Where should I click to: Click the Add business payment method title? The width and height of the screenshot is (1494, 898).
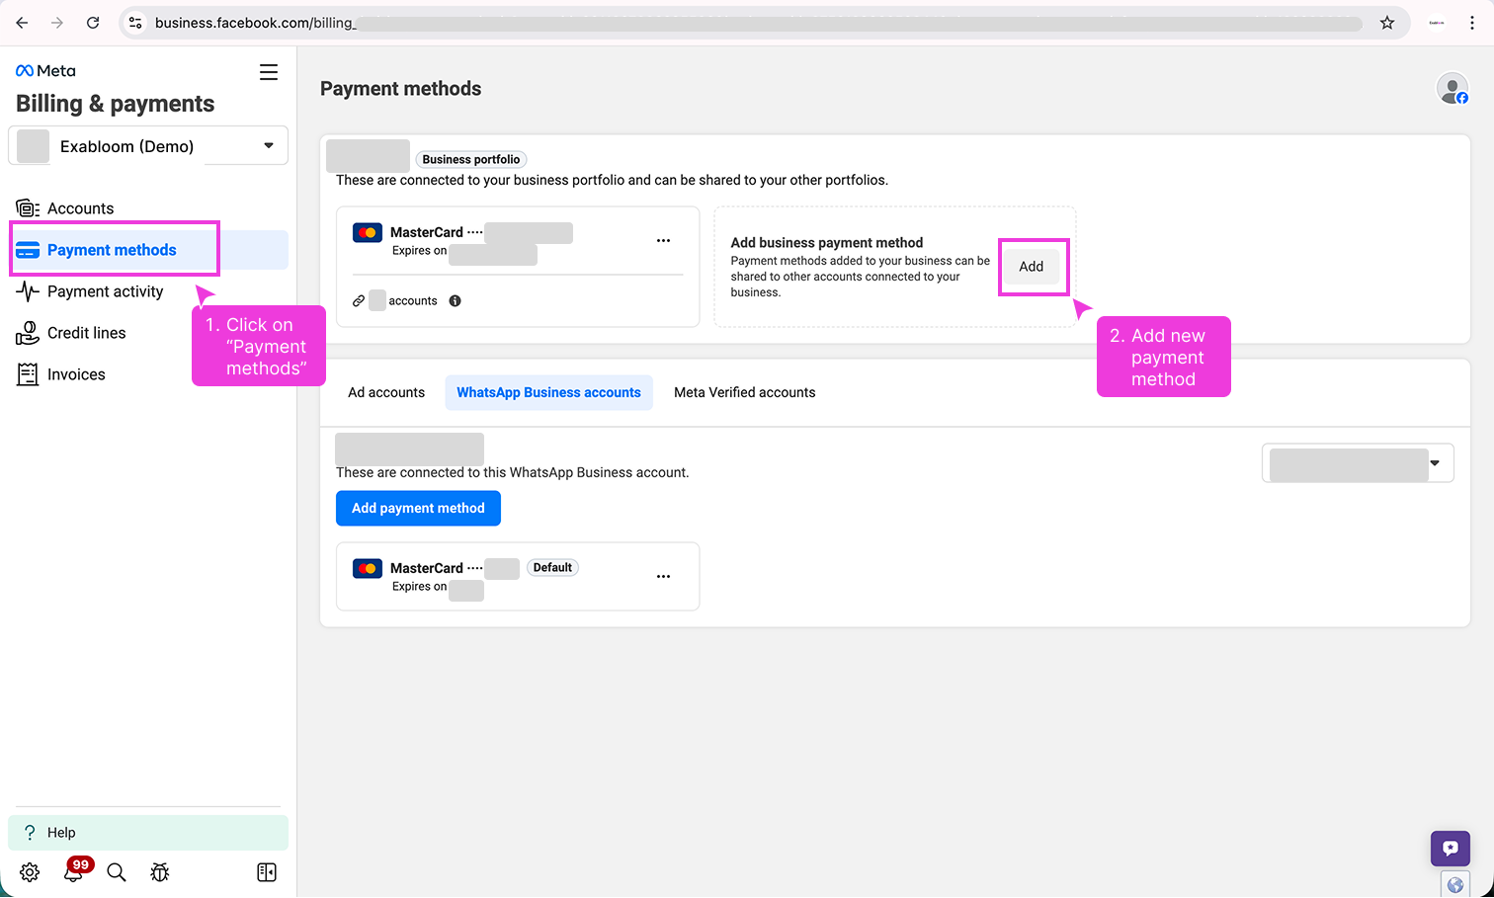point(827,242)
